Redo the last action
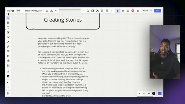This screenshot has height=104, width=185. (x=8, y=87)
